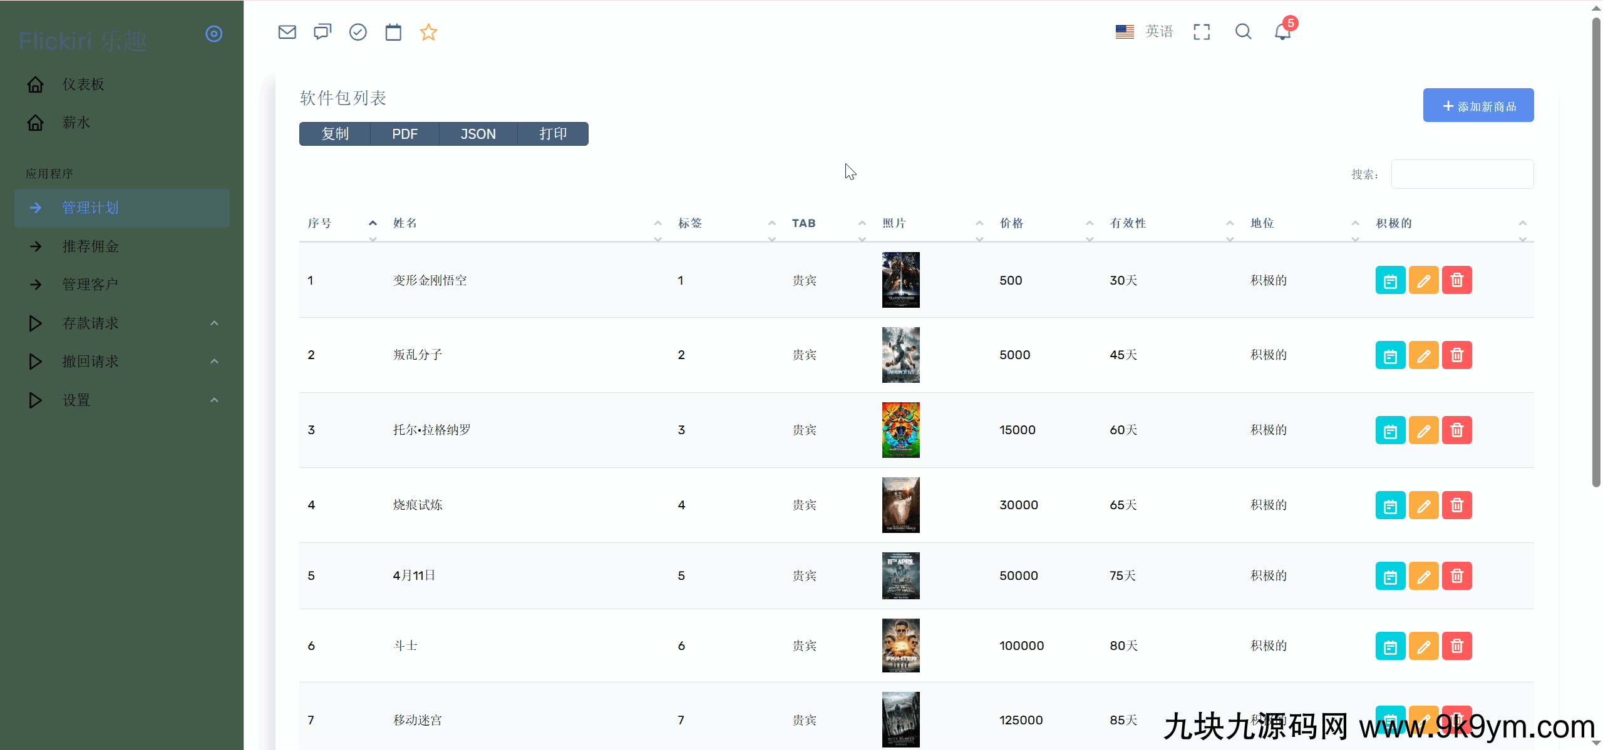1603x750 pixels.
Task: Open the calendar icon in top bar
Action: (x=393, y=32)
